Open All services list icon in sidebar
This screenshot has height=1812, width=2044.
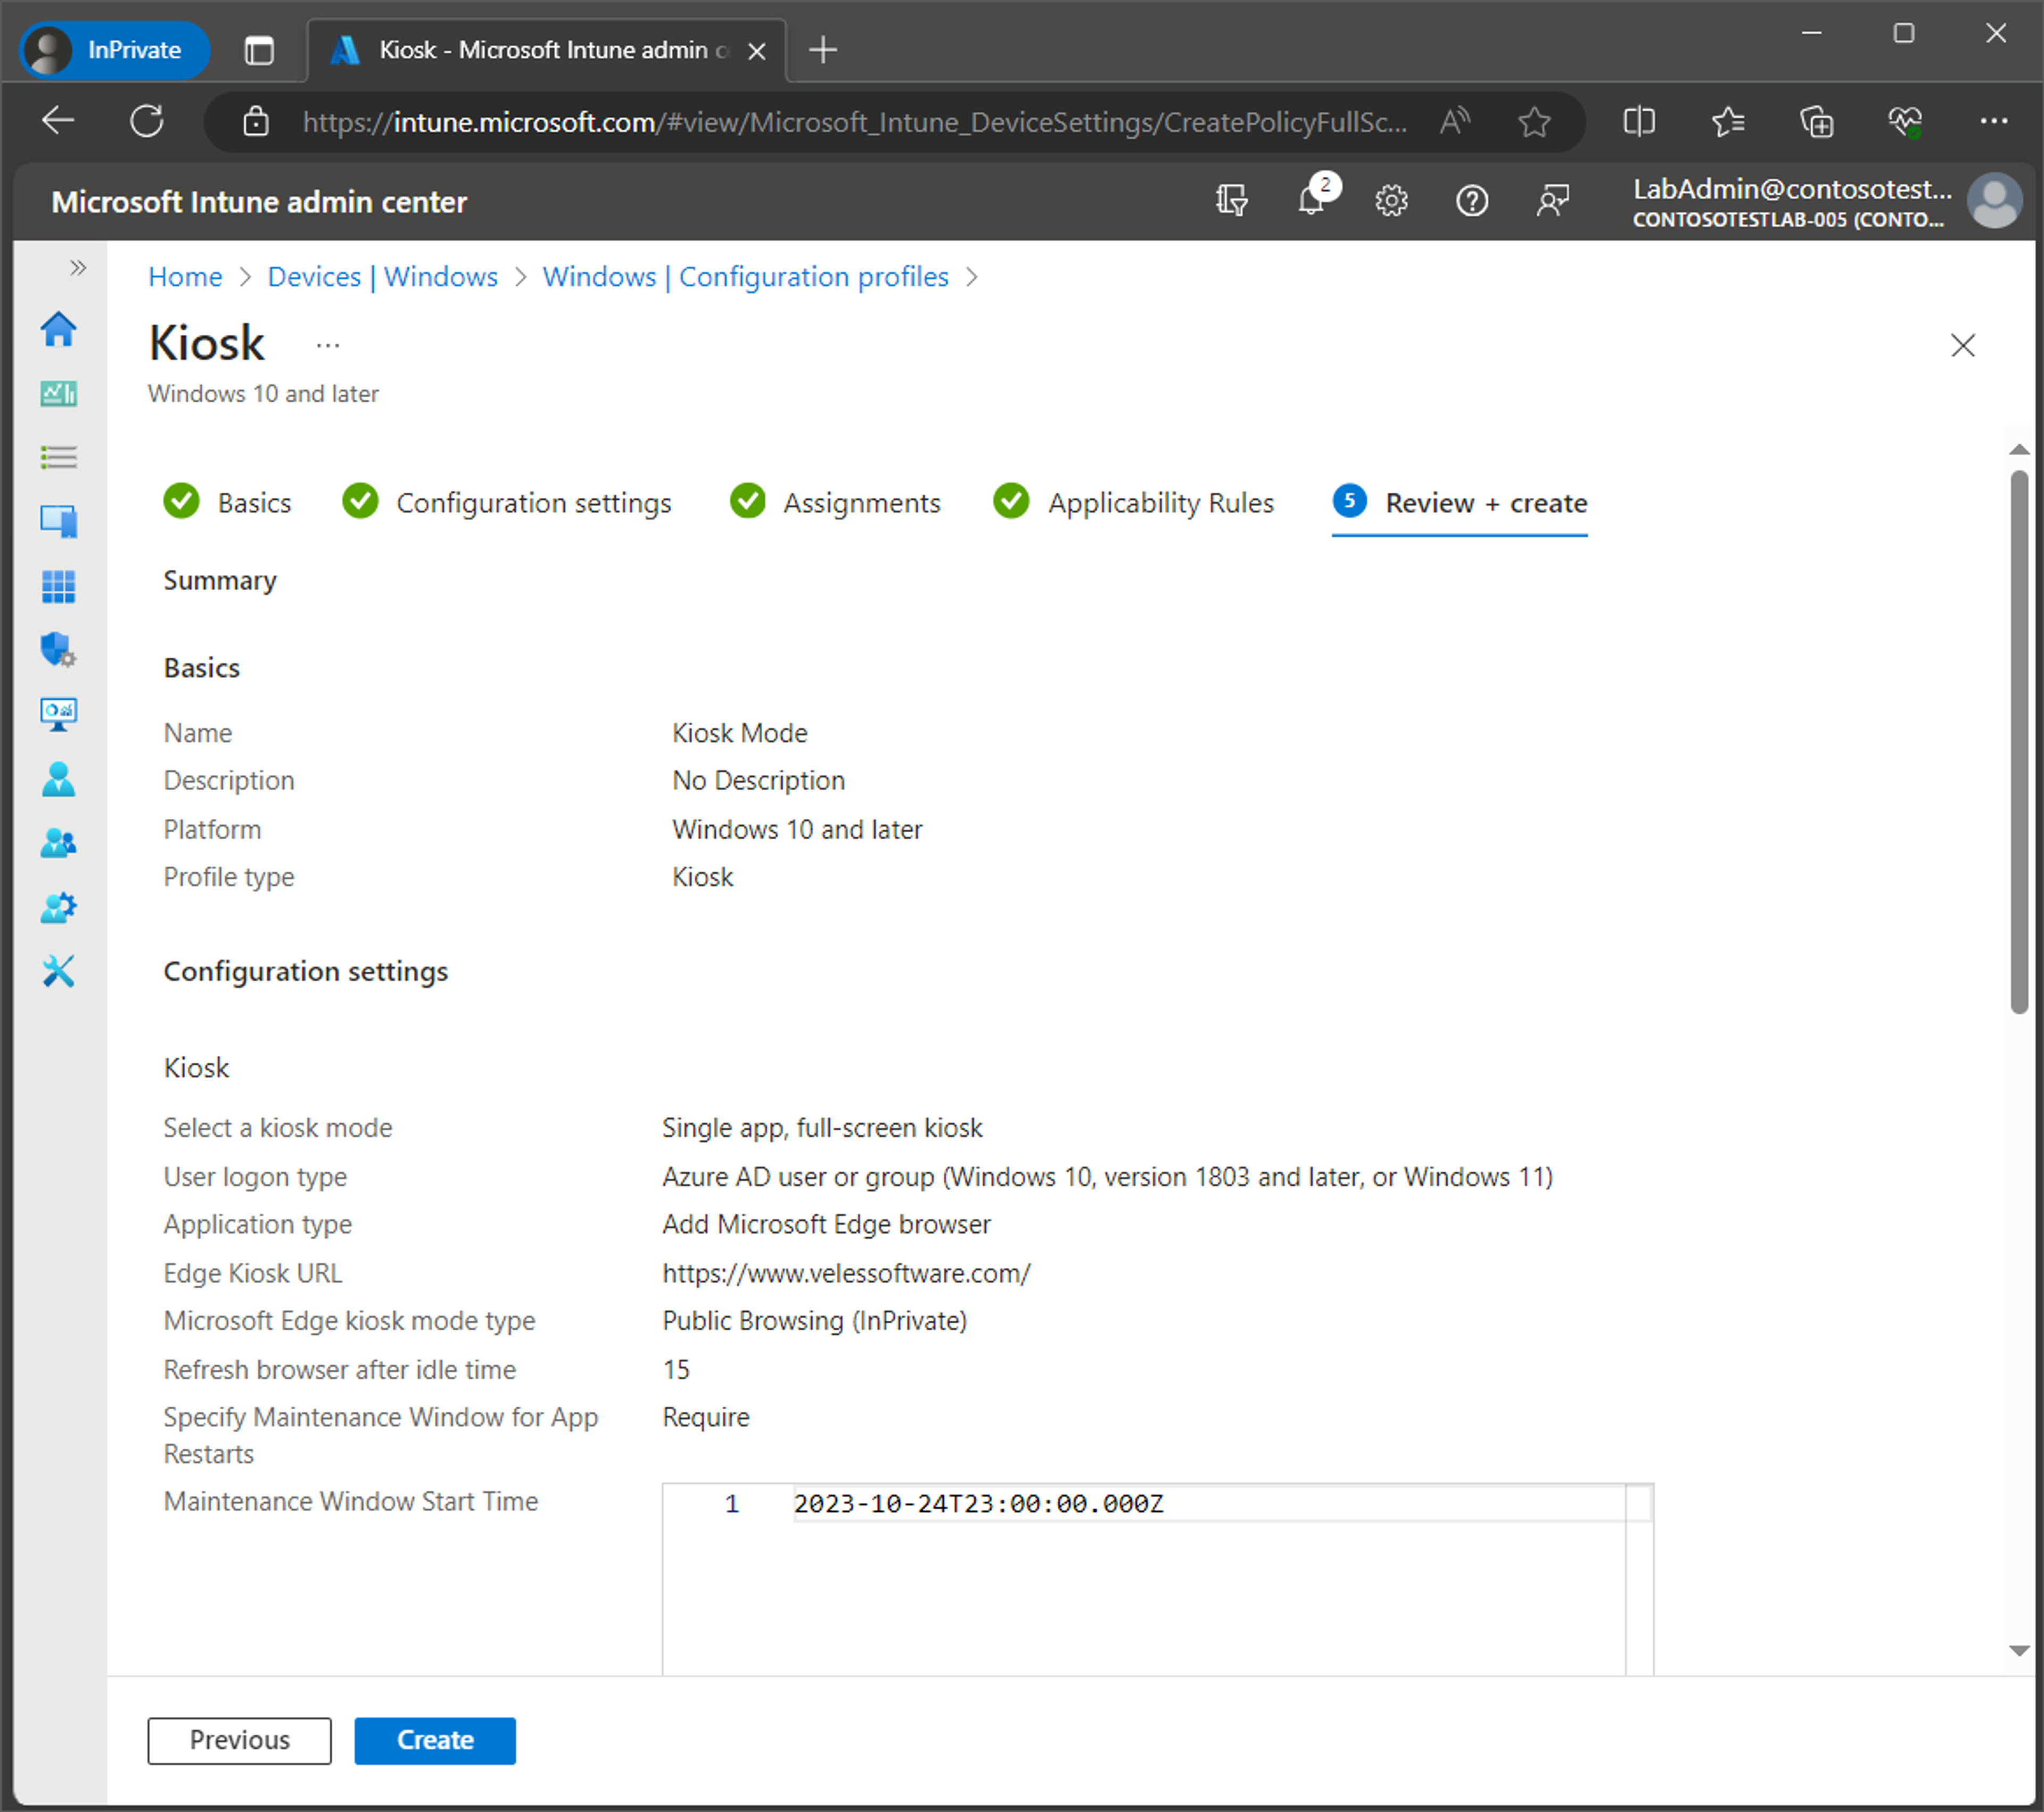pyautogui.click(x=58, y=457)
